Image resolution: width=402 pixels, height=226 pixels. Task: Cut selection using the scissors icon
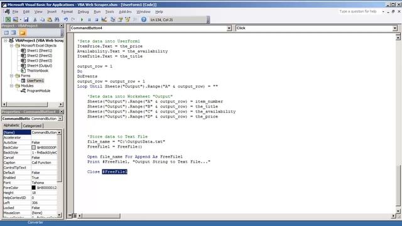pos(35,19)
